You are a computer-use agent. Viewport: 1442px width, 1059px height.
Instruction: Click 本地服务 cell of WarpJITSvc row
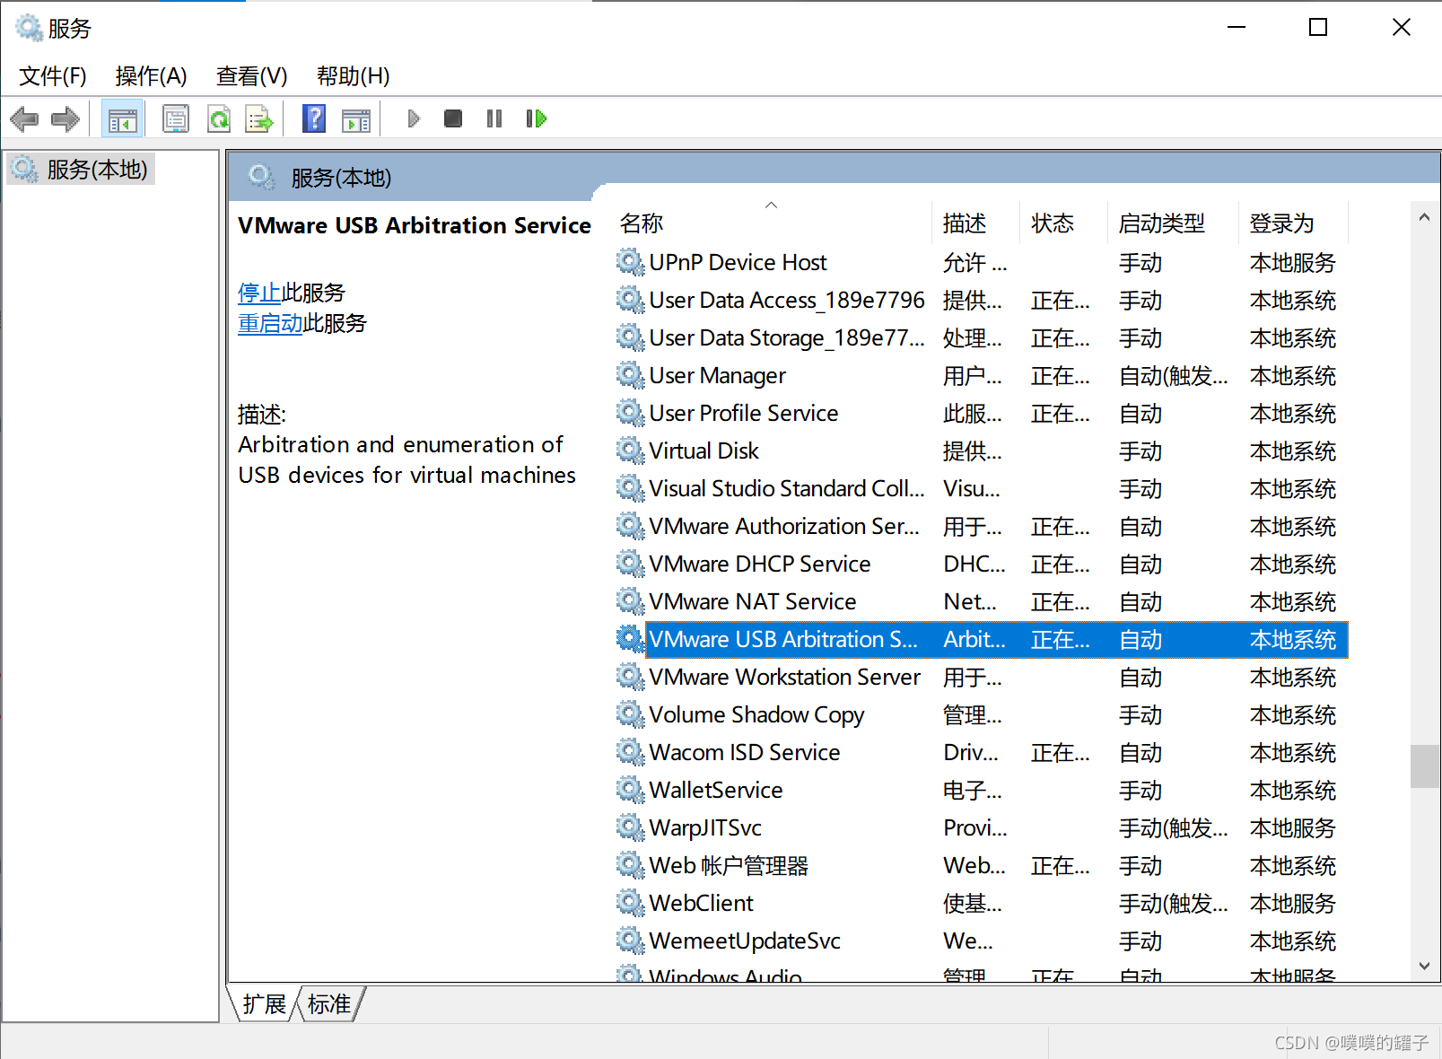(1293, 827)
